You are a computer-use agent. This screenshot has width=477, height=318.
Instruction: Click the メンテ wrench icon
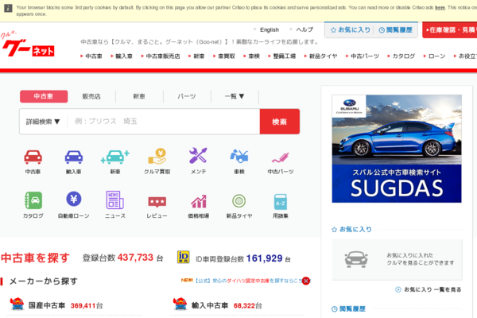(x=198, y=157)
